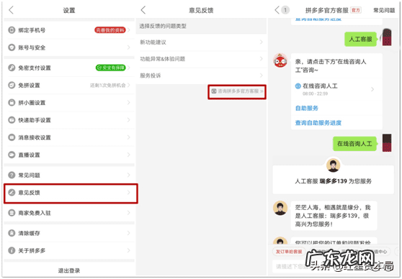Select 新功能建议 feedback type
Screen dimensions: 402x279
(201, 42)
